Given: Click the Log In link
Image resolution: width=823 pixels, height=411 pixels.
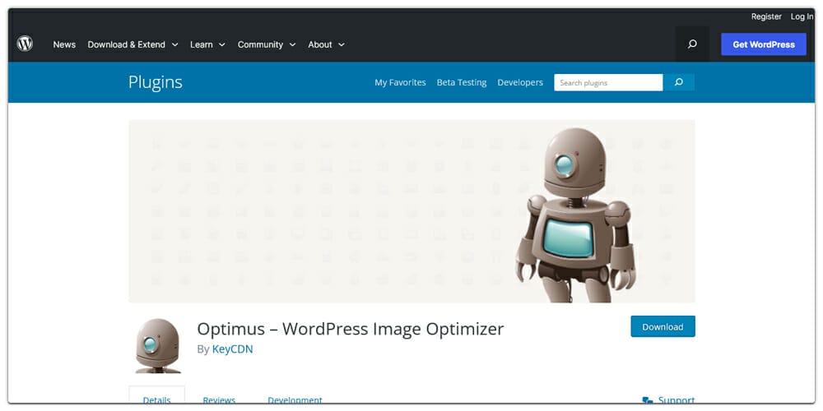Looking at the screenshot, I should tap(802, 16).
